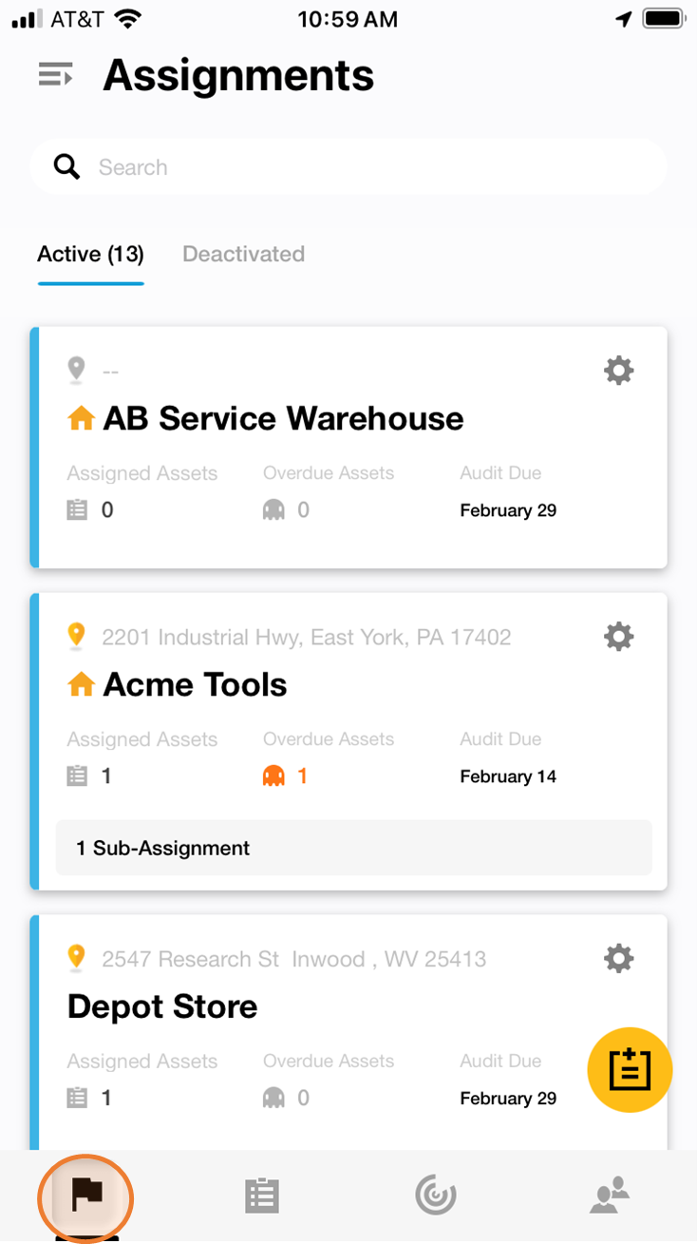Open the filter menu icon beside Assignments title
This screenshot has width=697, height=1244.
click(55, 74)
